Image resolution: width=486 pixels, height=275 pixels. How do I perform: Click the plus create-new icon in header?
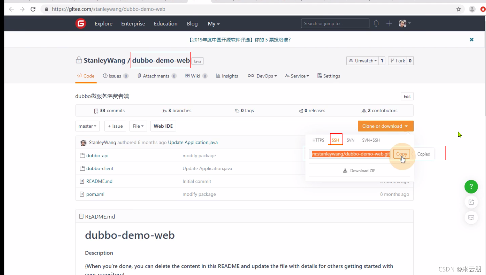[389, 23]
